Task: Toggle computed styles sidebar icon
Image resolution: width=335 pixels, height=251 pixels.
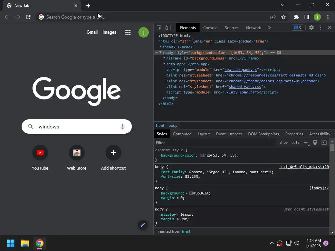Action: [x=324, y=142]
